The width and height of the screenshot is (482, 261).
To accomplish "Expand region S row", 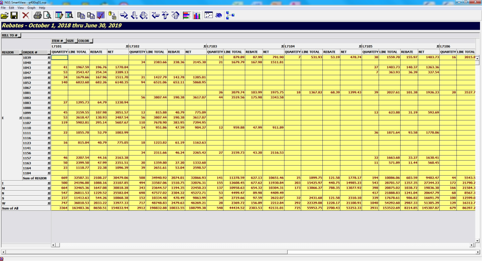I will click(x=49, y=198).
